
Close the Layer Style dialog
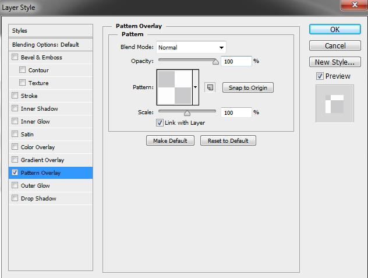pos(355,5)
